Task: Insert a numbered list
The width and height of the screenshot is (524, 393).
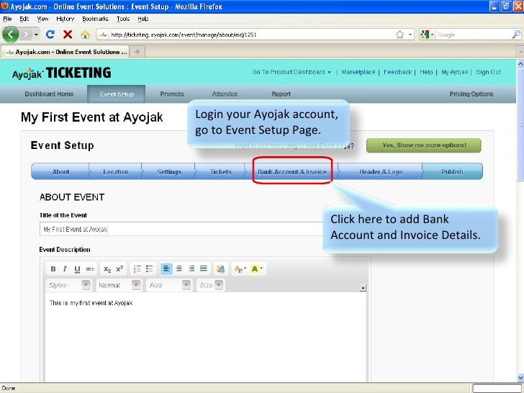Action: pyautogui.click(x=137, y=269)
